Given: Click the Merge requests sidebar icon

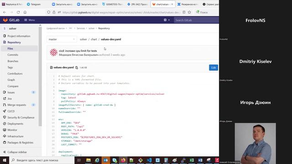Looking at the screenshot, I should 5,105.
